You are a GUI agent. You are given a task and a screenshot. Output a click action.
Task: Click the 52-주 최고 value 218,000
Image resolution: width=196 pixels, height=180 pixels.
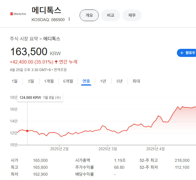click(x=182, y=160)
